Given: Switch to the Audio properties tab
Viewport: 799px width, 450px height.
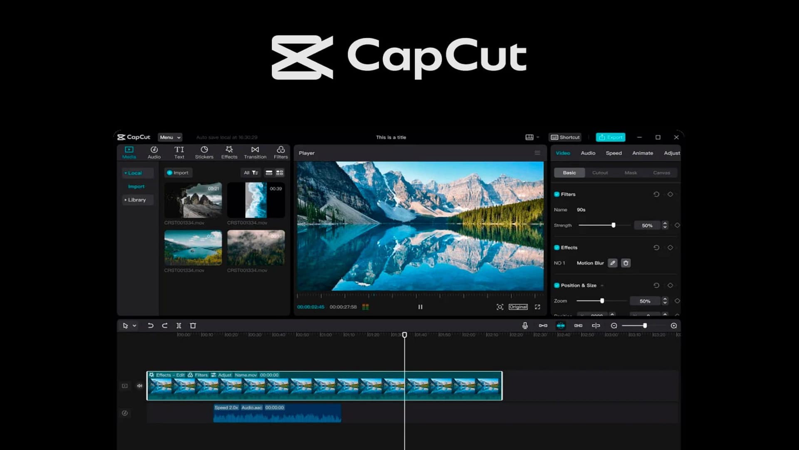Looking at the screenshot, I should click(x=588, y=153).
